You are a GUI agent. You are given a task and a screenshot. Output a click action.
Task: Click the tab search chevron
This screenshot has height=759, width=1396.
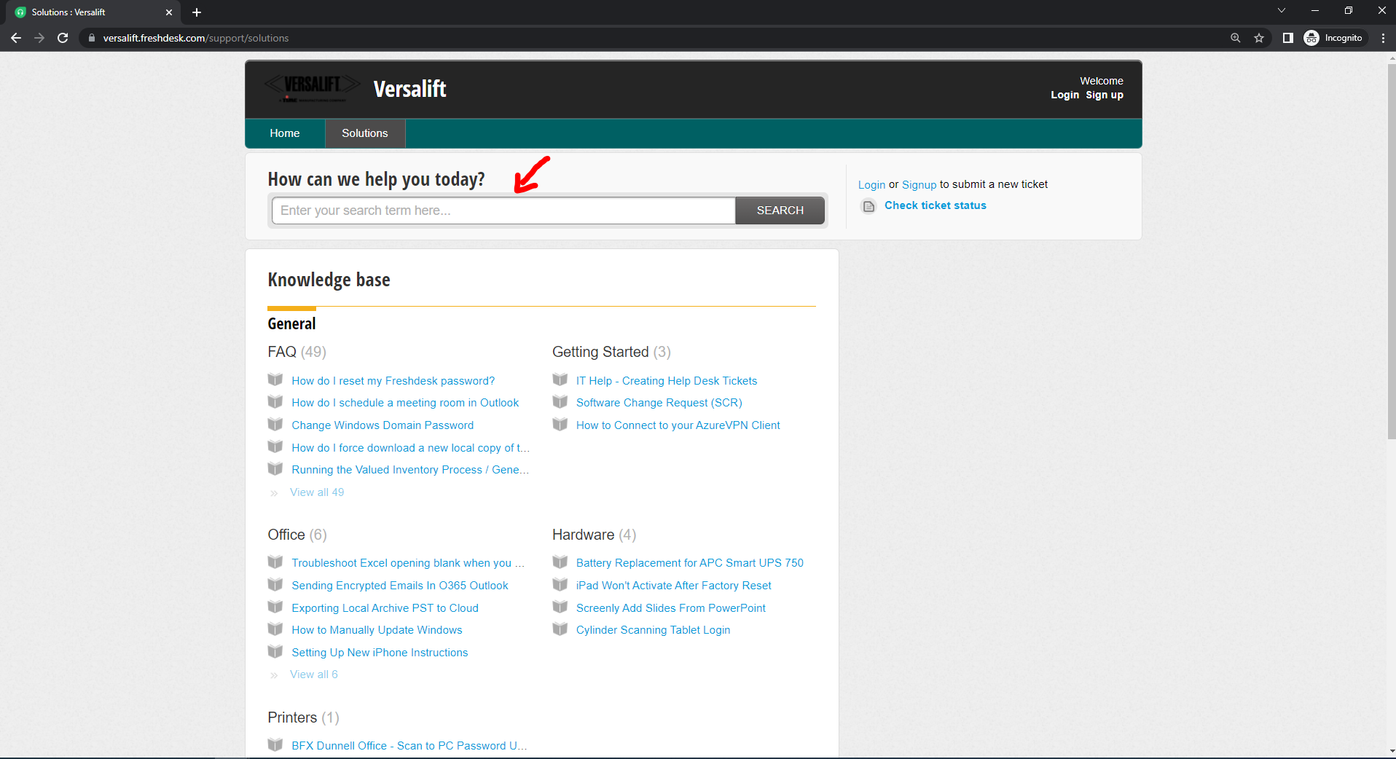pyautogui.click(x=1281, y=10)
